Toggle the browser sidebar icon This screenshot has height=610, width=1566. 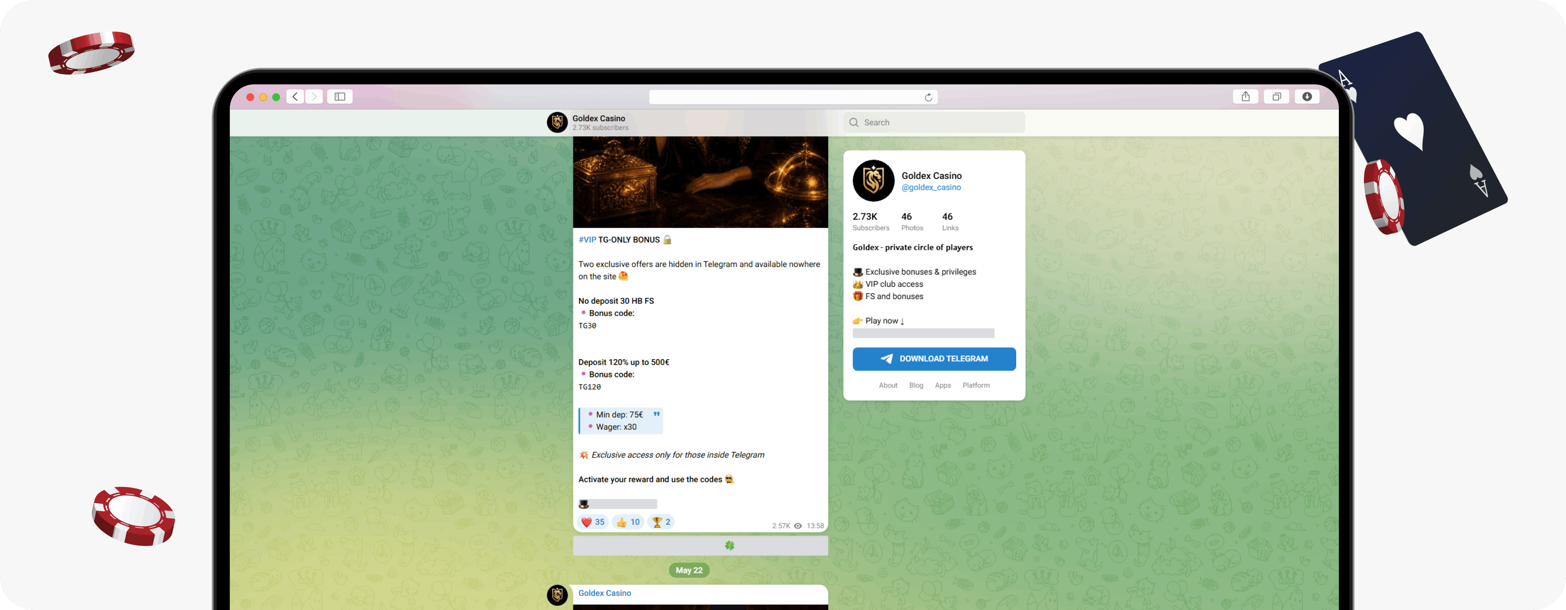point(340,96)
